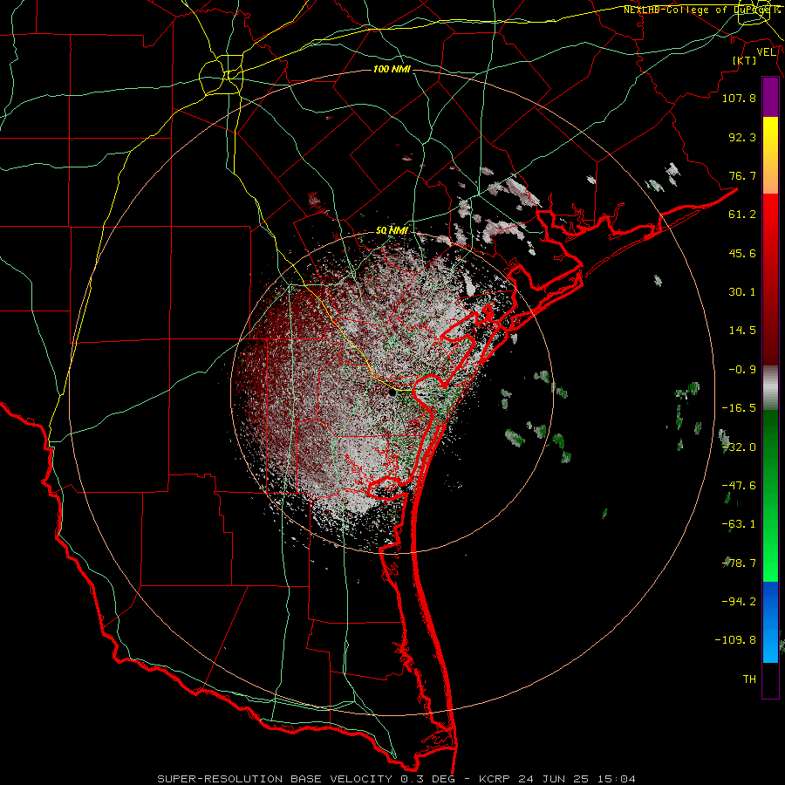Click the 50 NMI range ring label
The width and height of the screenshot is (785, 785).
[x=392, y=231]
